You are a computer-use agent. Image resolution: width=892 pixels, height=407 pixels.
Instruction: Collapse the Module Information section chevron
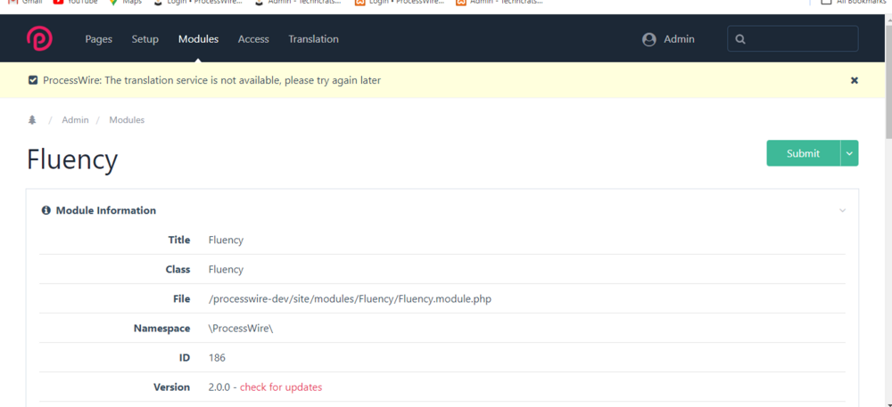pos(843,210)
